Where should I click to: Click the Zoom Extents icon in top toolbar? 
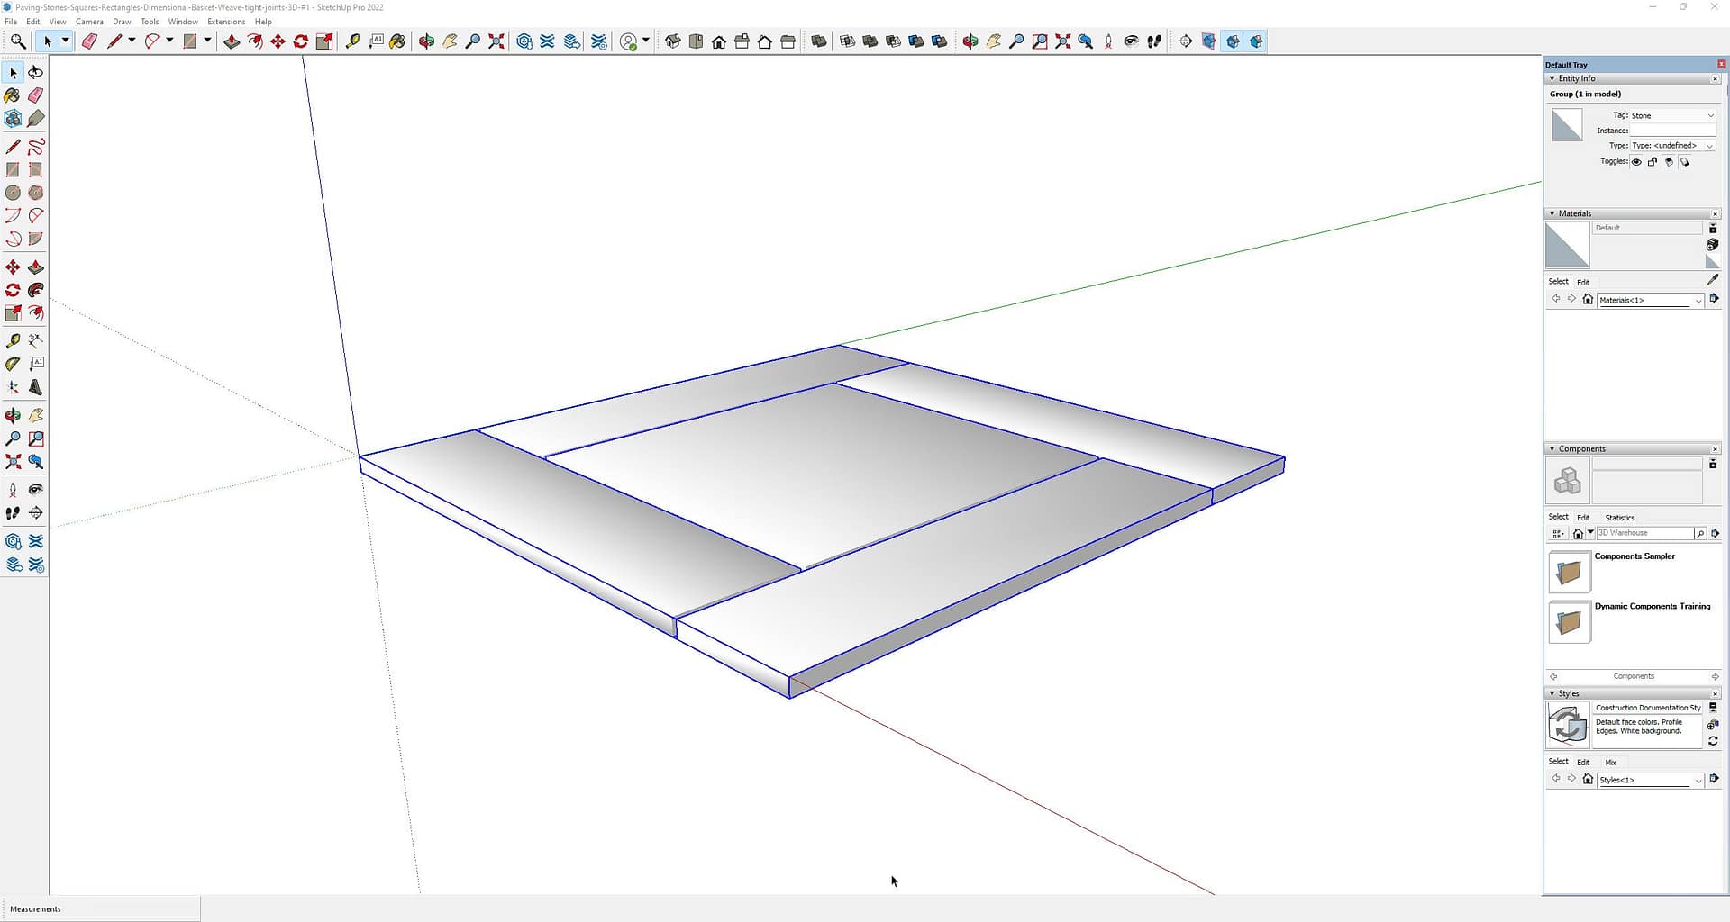tap(496, 41)
